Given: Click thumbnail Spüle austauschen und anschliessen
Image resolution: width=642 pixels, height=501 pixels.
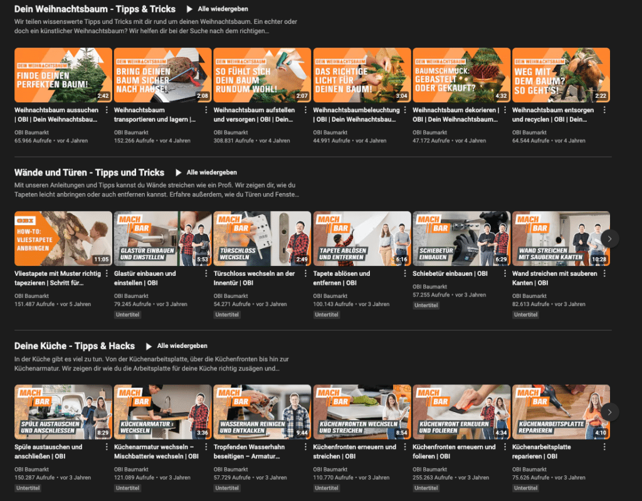Looking at the screenshot, I should pyautogui.click(x=63, y=412).
